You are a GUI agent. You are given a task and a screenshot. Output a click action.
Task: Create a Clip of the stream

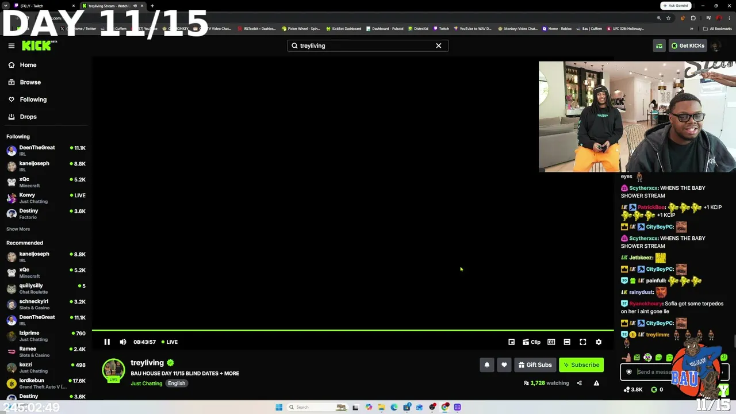[x=531, y=342]
